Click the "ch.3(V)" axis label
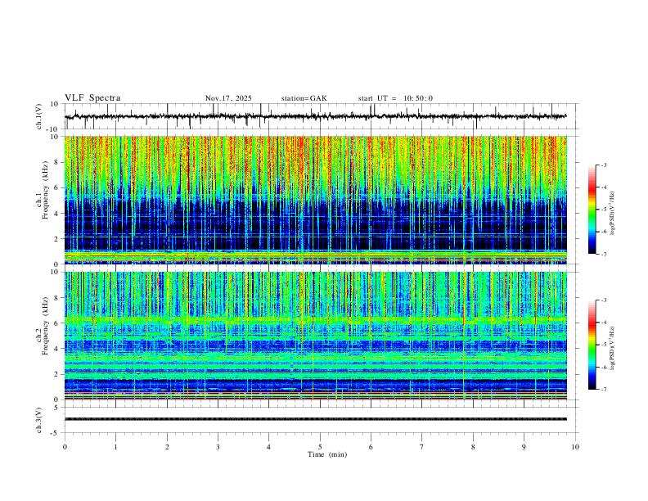 click(39, 421)
